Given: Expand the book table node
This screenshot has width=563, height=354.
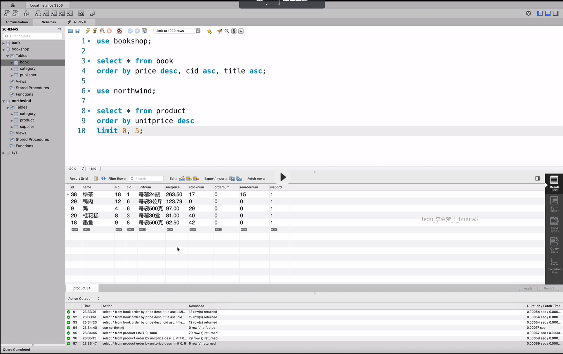Looking at the screenshot, I should click(x=12, y=62).
